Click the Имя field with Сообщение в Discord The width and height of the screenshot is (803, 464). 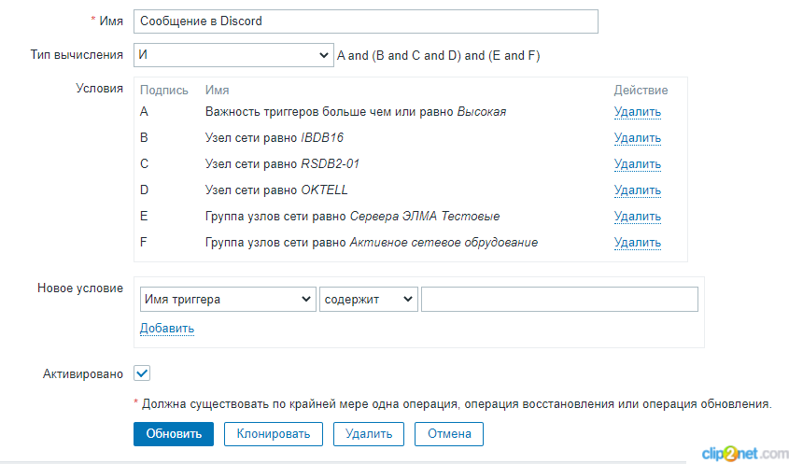point(365,21)
